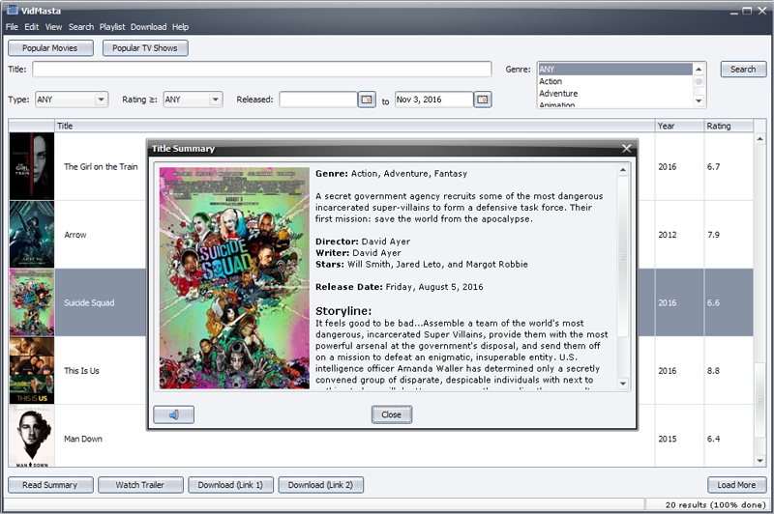Image resolution: width=774 pixels, height=514 pixels.
Task: Sort by the Year column header
Action: [x=679, y=126]
